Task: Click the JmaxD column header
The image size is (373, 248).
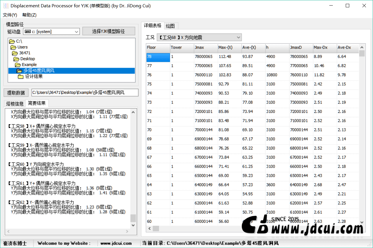Action: click(301, 47)
